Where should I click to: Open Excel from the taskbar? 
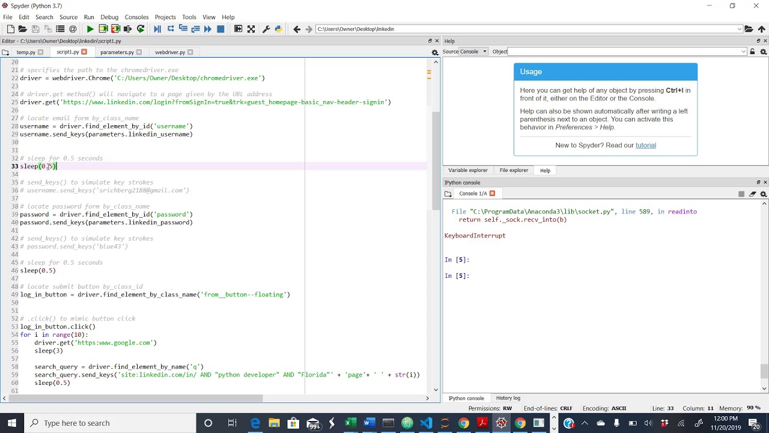click(350, 423)
